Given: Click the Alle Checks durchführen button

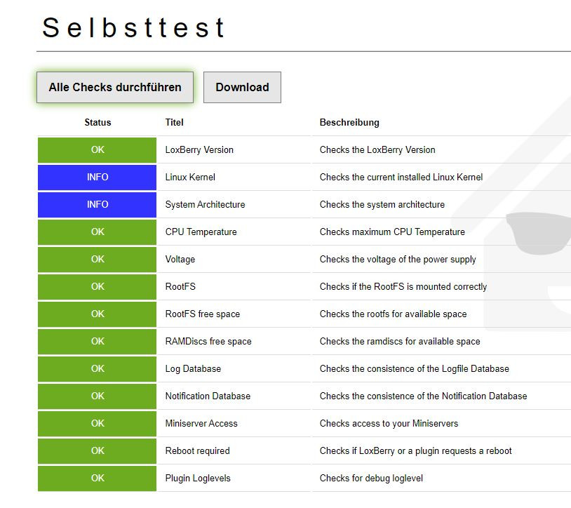Looking at the screenshot, I should pyautogui.click(x=115, y=88).
